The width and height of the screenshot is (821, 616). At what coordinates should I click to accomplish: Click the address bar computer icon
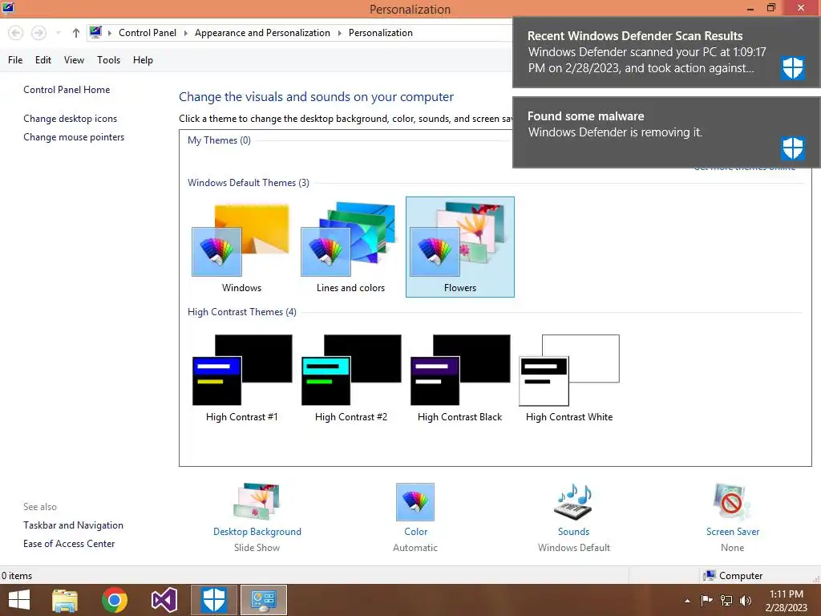pyautogui.click(x=95, y=32)
